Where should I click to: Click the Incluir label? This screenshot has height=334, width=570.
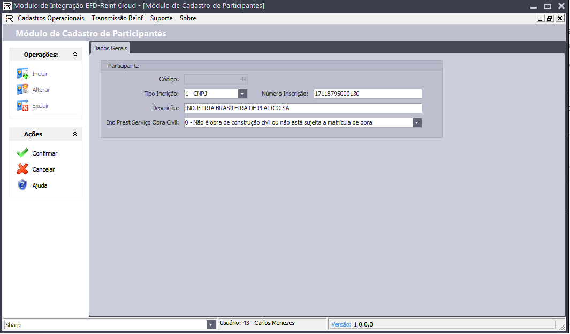point(40,74)
